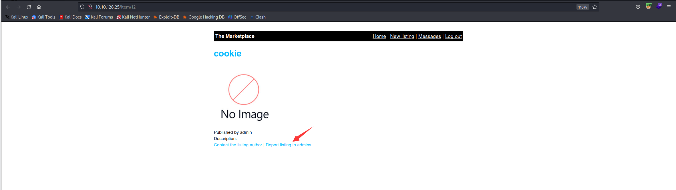Reload the current page
The width and height of the screenshot is (676, 190).
tap(29, 7)
